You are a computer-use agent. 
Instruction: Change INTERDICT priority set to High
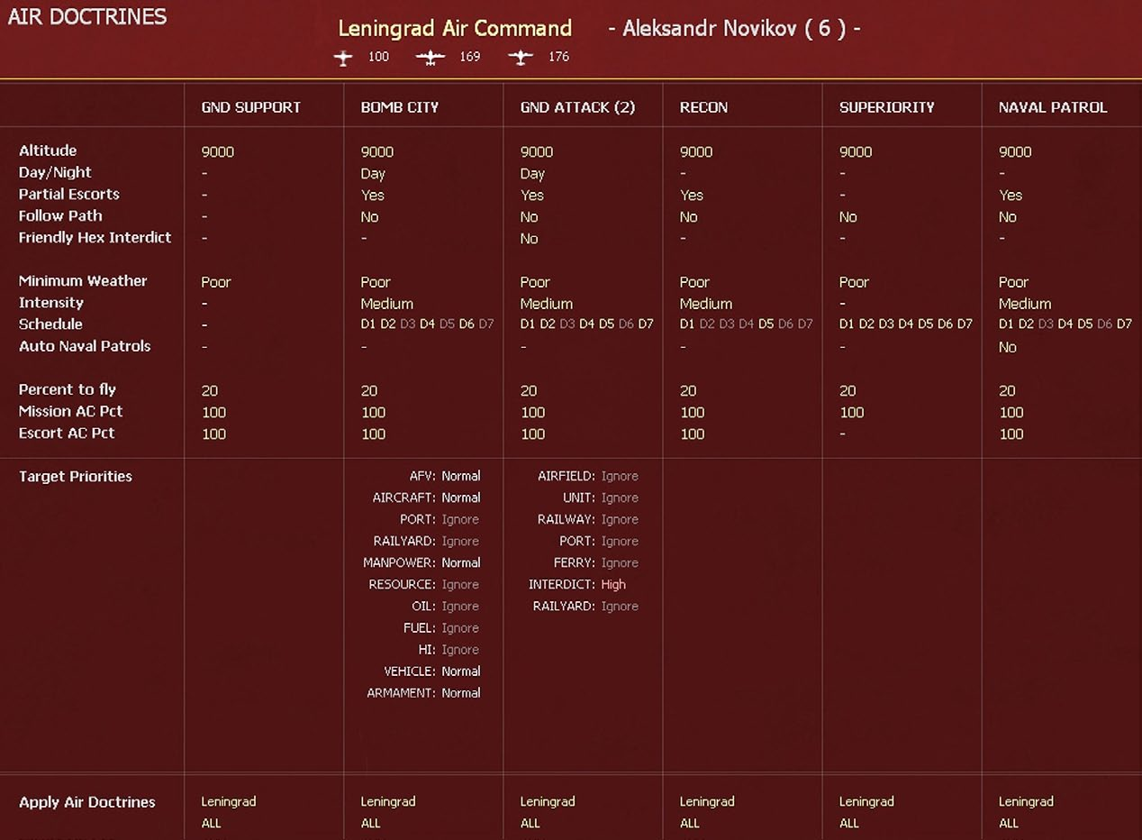click(x=613, y=584)
